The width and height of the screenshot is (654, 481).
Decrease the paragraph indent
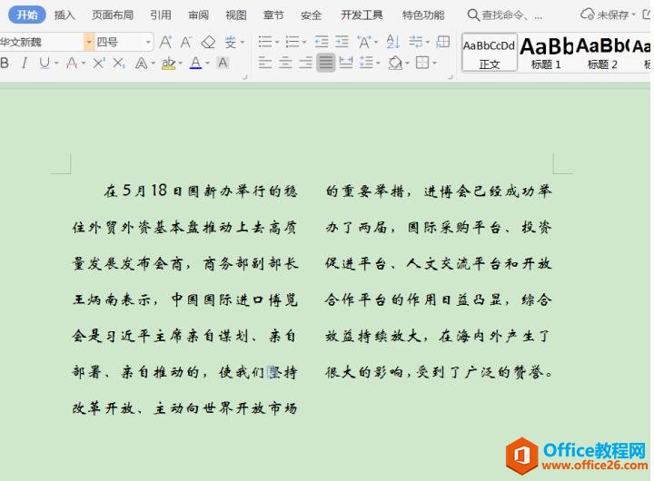(322, 42)
